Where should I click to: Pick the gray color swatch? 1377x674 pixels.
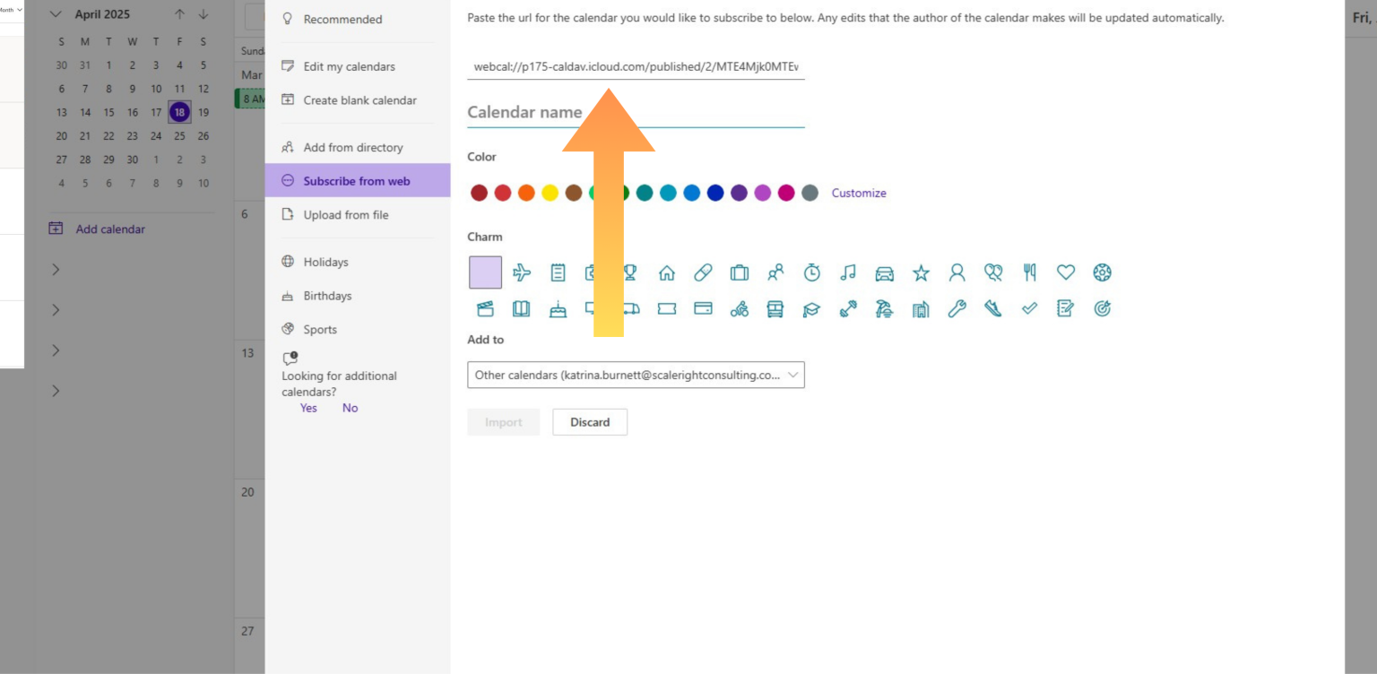pyautogui.click(x=810, y=193)
